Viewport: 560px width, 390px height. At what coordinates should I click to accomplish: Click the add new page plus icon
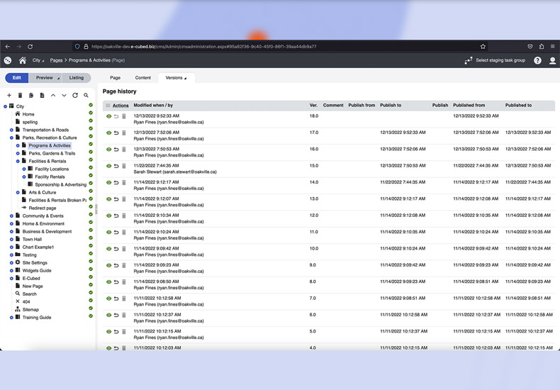tap(9, 95)
